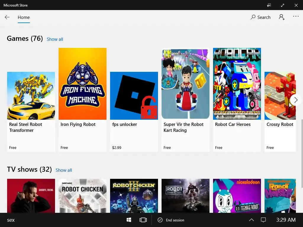Open the adult swim Robot Chicken show thumbnail
This screenshot has width=303, height=227.
point(83,196)
